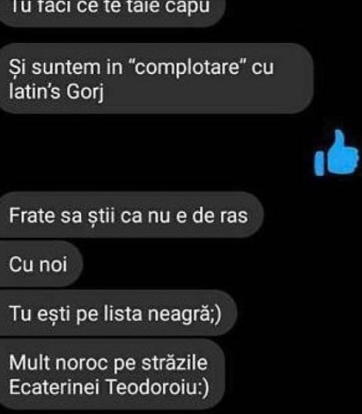Click the name 'Teodoroiu:)' in the last message
362x414 pixels.
158,387
